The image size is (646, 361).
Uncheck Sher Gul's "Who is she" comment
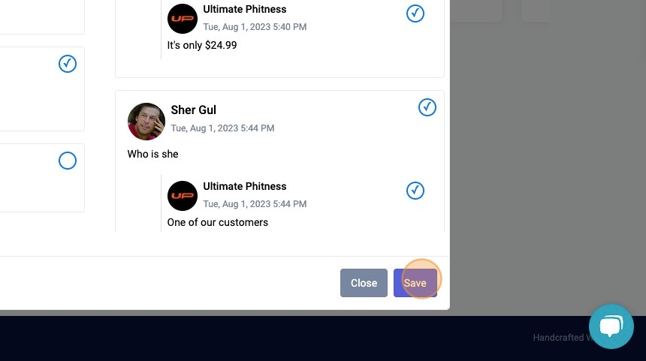(427, 107)
